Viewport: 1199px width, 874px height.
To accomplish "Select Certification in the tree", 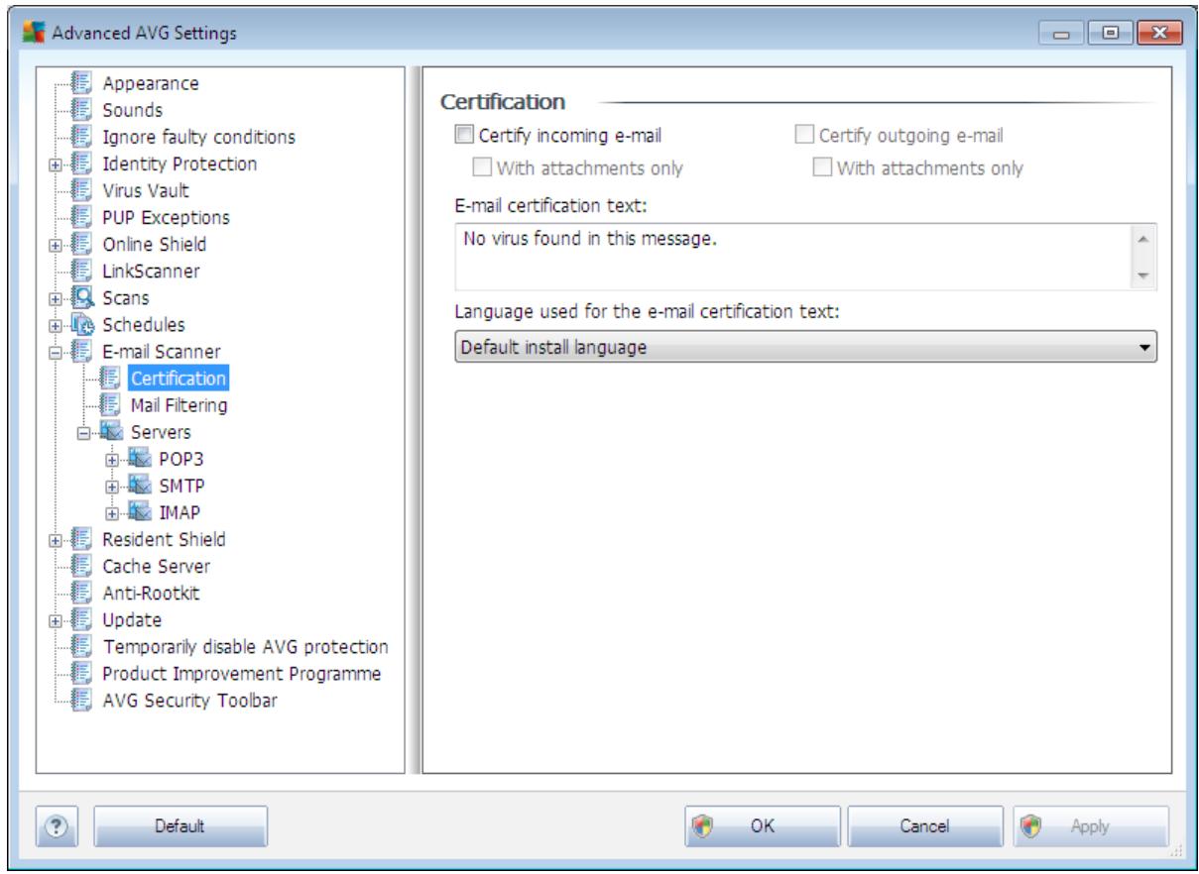I will pyautogui.click(x=178, y=378).
